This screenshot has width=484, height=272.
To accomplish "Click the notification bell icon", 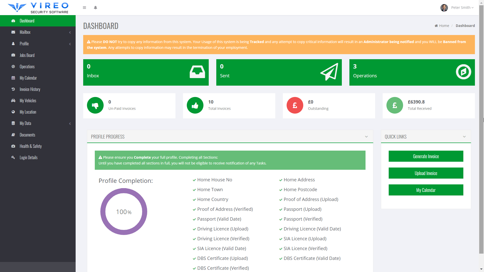I will 96,8.
